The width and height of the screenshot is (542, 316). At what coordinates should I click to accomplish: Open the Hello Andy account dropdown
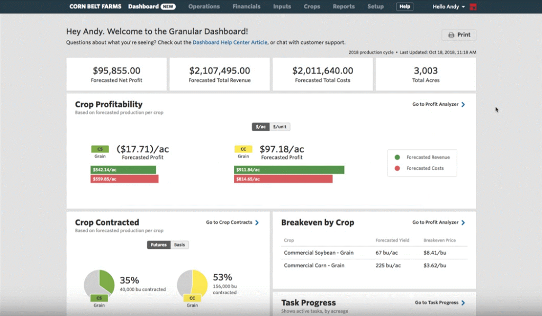(448, 7)
